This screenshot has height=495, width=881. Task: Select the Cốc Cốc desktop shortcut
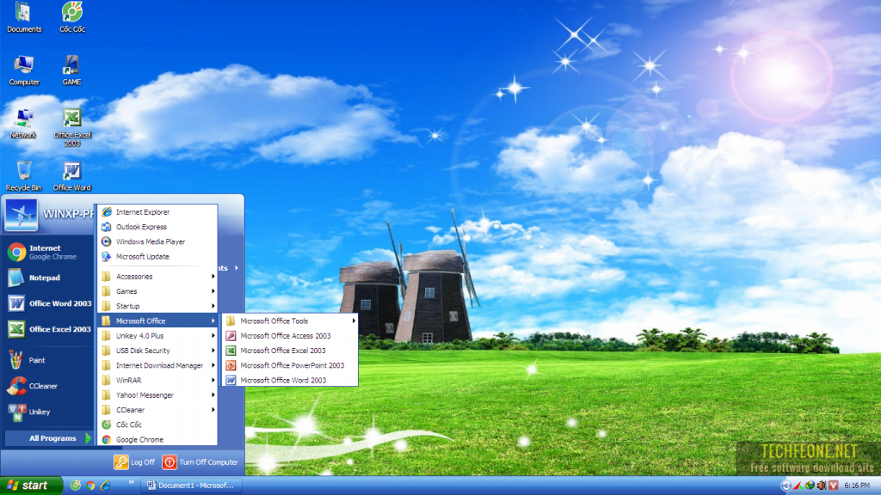tap(72, 17)
